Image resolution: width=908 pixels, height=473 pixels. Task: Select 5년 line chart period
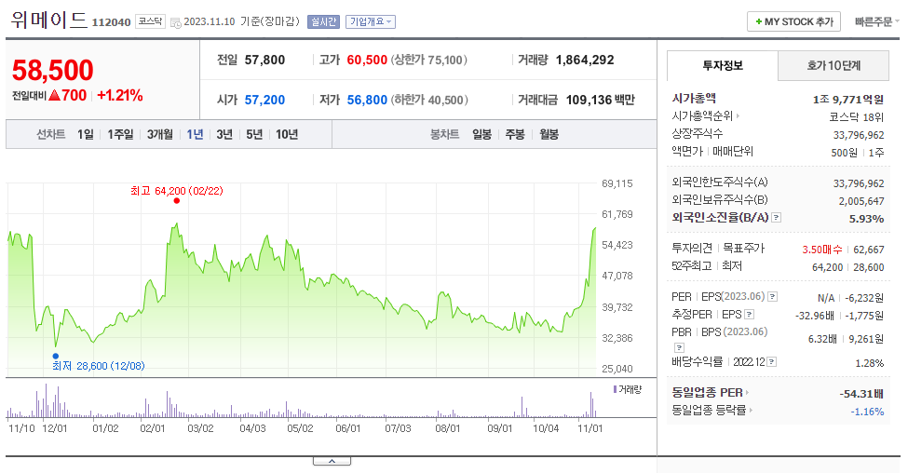point(254,134)
